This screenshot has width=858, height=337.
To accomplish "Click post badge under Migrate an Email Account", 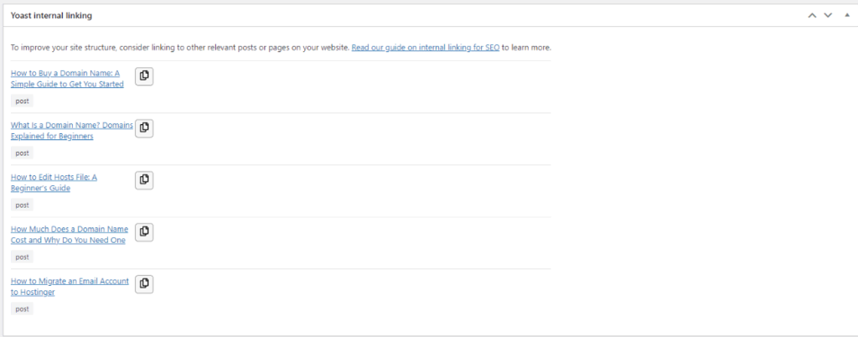I will (x=22, y=308).
